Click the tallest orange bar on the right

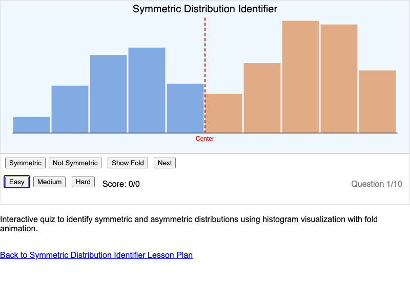coord(300,77)
